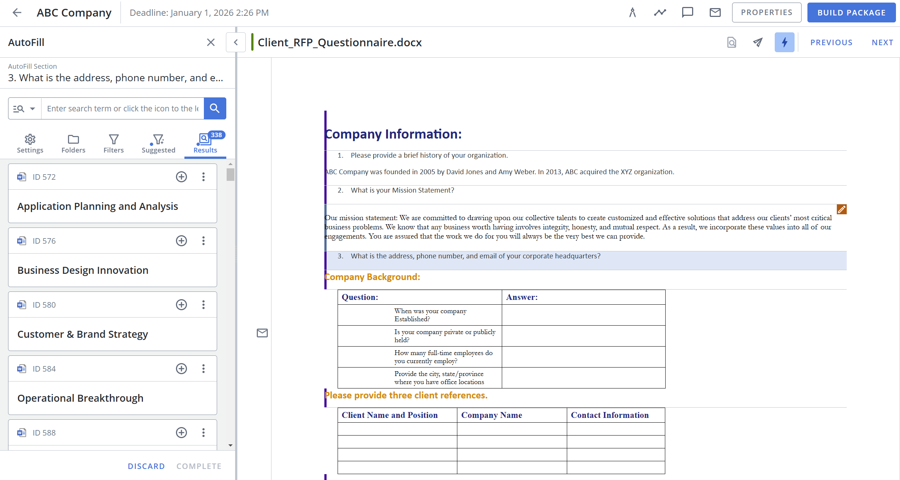
Task: Click results scrollbar down arrow
Action: pos(230,445)
